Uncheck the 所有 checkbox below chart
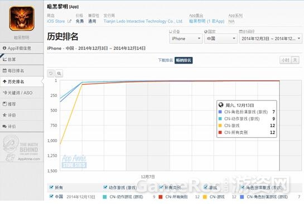The image size is (304, 204). (51, 187)
